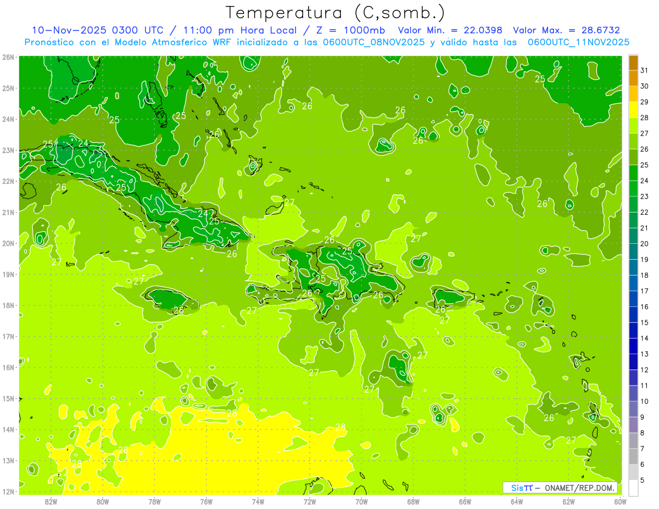Click the '82W' longitude axis label

[51, 502]
